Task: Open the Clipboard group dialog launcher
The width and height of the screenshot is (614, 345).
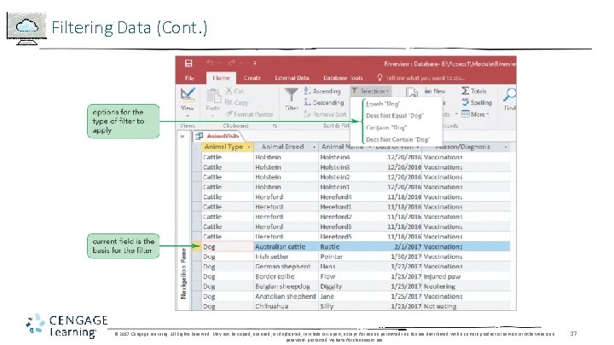Action: [275, 125]
